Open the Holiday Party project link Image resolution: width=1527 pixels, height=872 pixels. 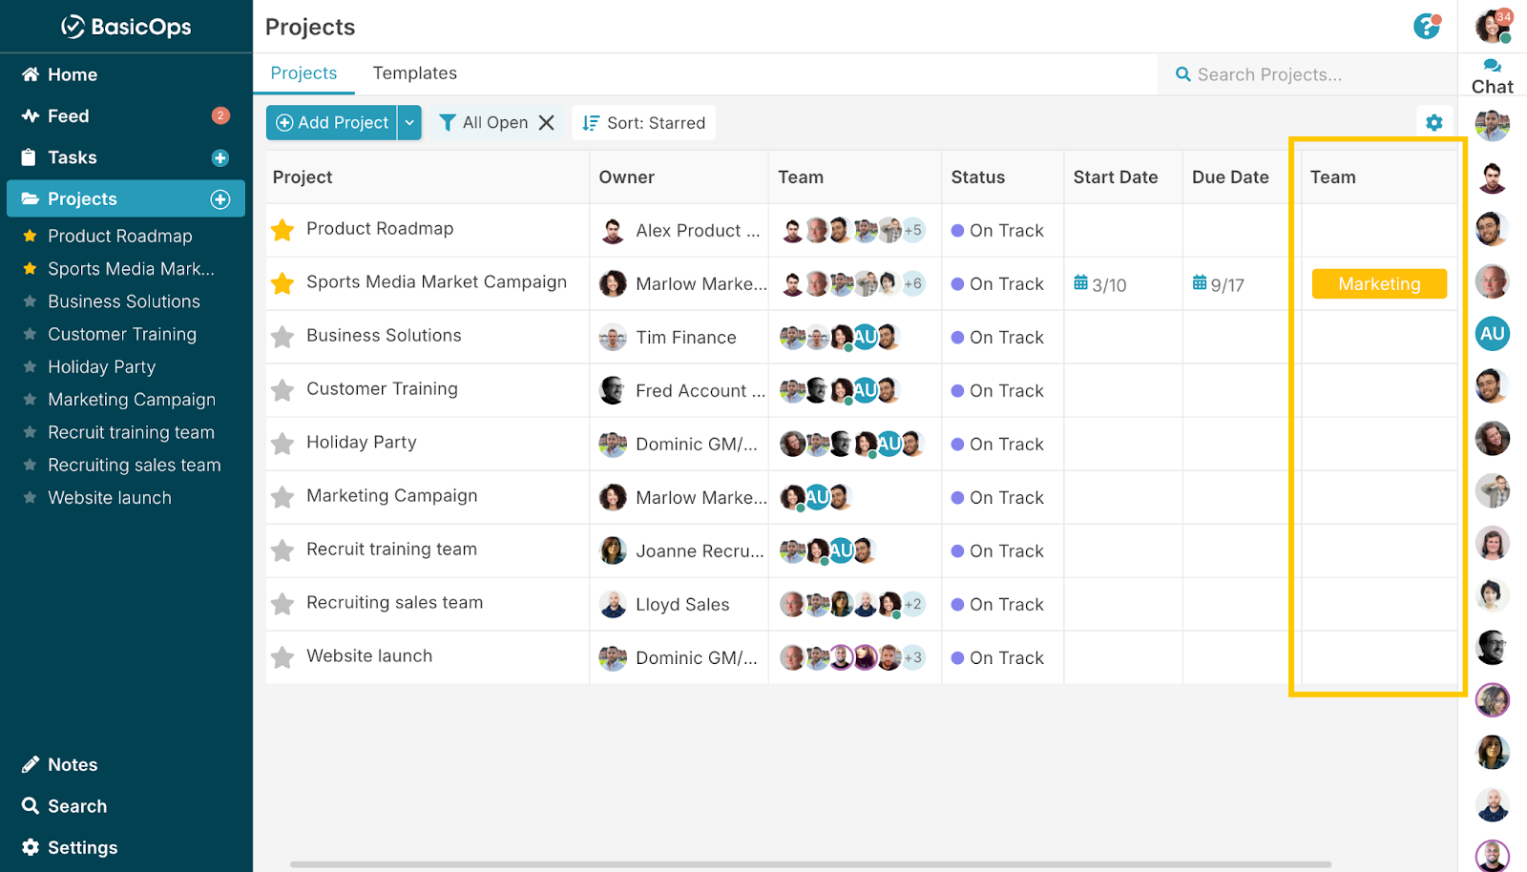coord(361,443)
